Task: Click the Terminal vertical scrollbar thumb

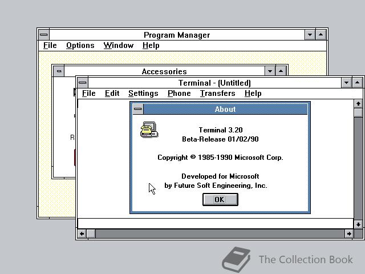Action: (x=358, y=112)
